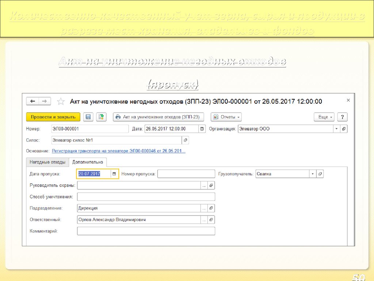Click the post document icon beside save
This screenshot has width=374, height=281.
pyautogui.click(x=101, y=117)
